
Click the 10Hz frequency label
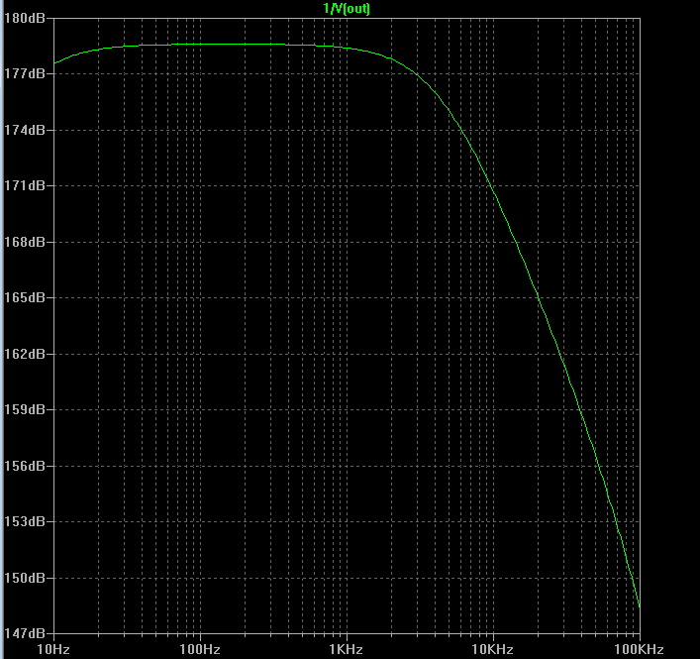(x=53, y=649)
